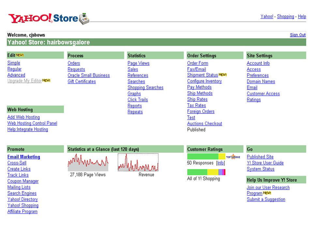Open Account Info
Viewport: 313px width, 234px height.
click(258, 63)
